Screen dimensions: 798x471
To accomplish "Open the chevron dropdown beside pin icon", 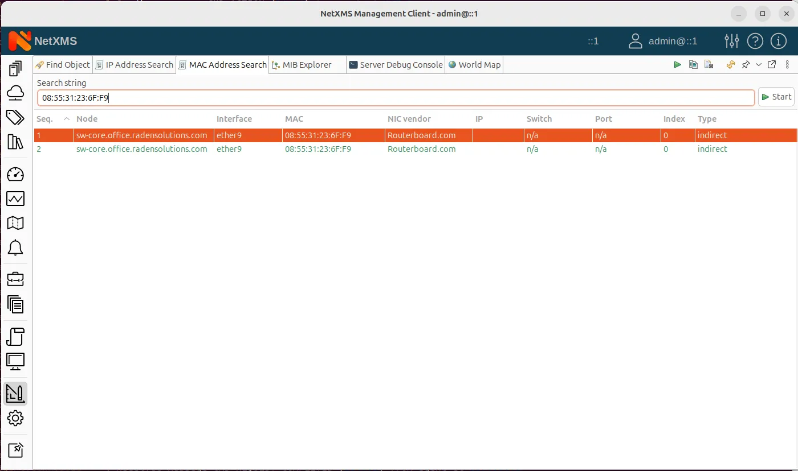I will (758, 64).
